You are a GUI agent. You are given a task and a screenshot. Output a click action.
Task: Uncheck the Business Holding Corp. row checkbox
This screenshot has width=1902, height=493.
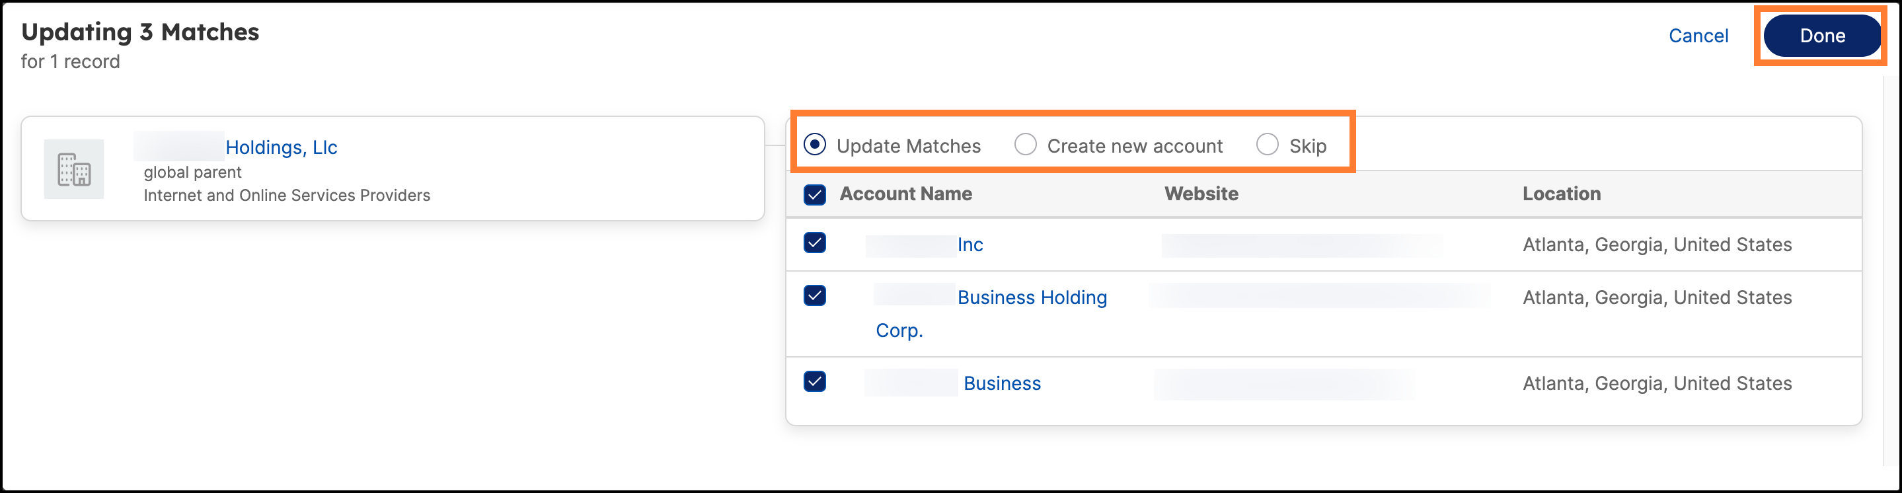(x=815, y=296)
